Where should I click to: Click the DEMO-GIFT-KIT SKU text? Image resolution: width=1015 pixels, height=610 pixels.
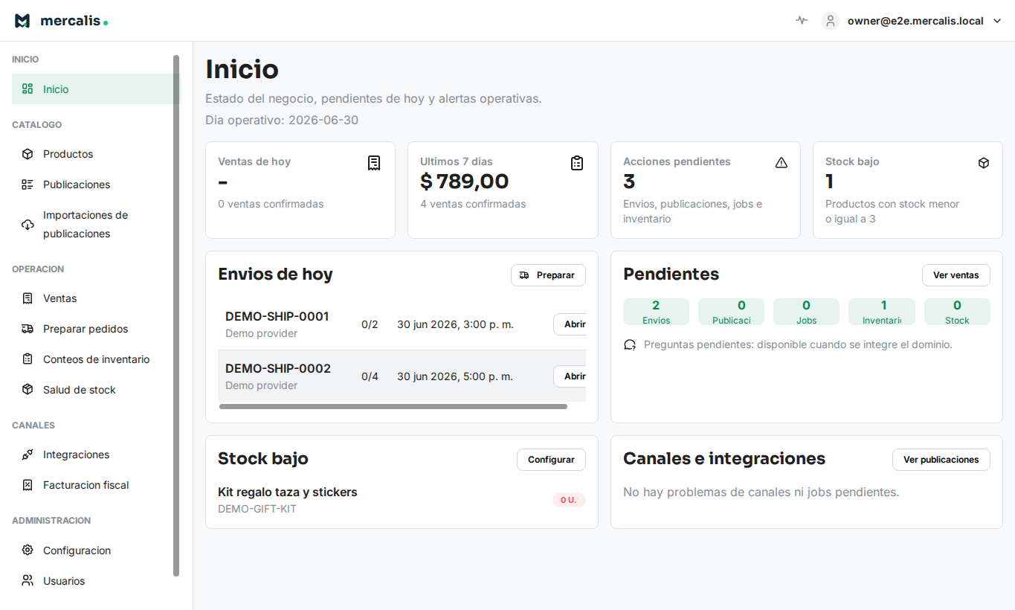coord(257,510)
